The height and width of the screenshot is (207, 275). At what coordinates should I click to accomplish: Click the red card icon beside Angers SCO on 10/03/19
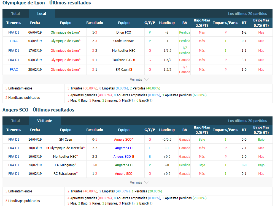click(133, 157)
